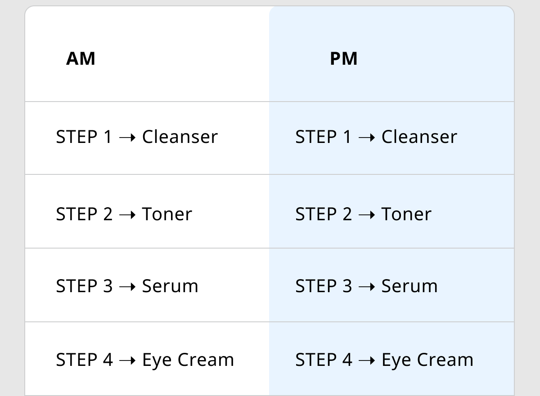This screenshot has height=396, width=540.
Task: Click the arrow in AM Step 4 row
Action: click(127, 360)
